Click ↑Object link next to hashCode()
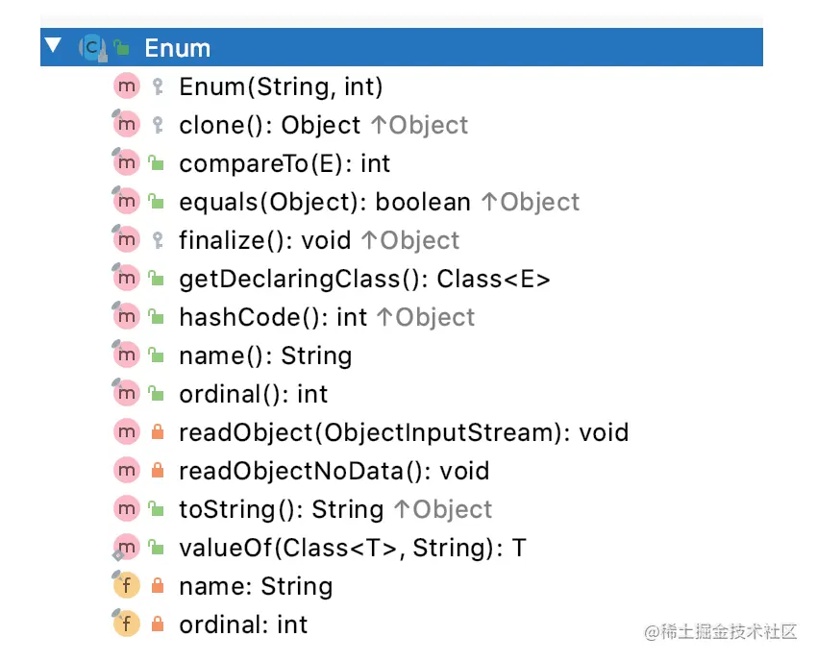817x661 pixels. click(x=426, y=317)
